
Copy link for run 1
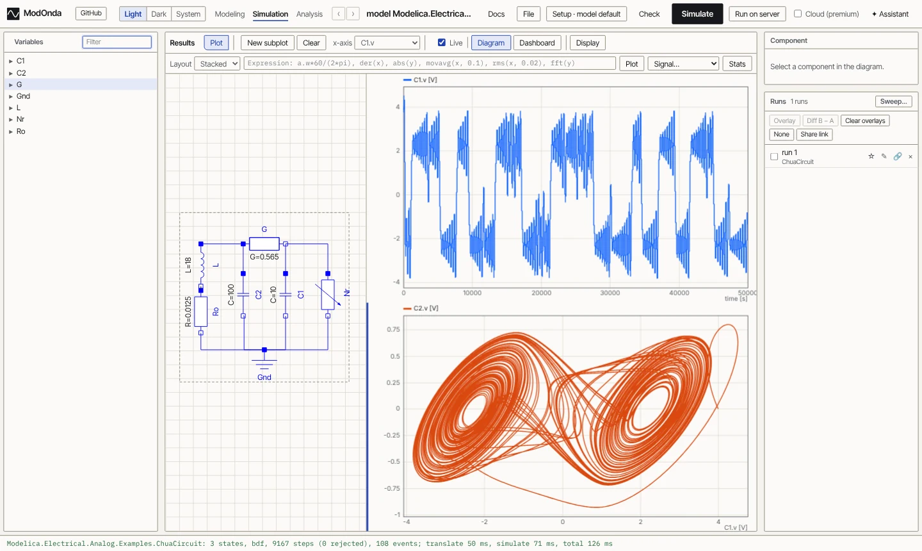pos(898,156)
